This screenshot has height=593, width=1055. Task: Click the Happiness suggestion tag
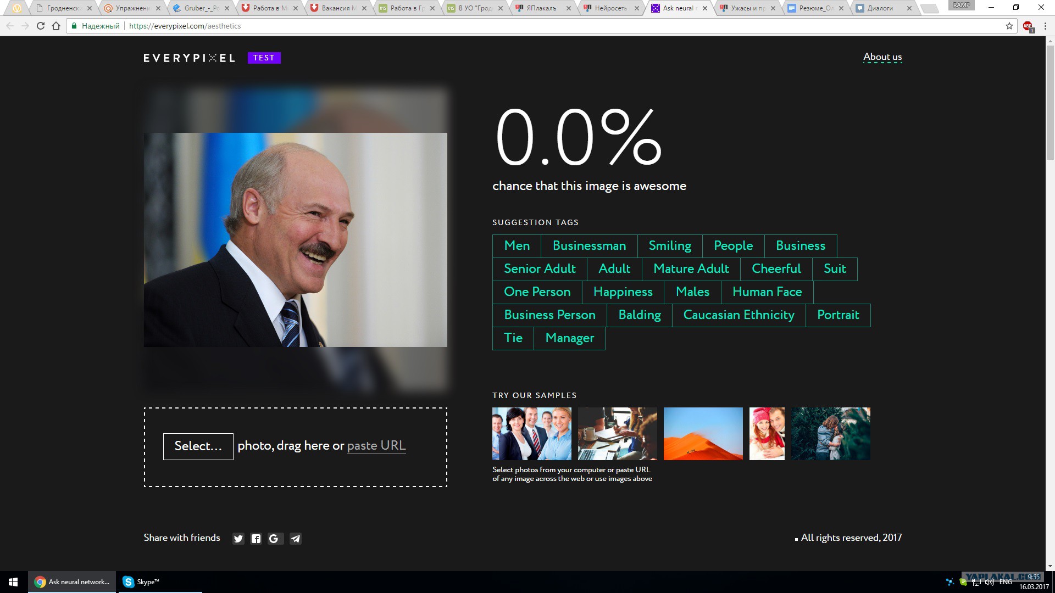click(x=623, y=292)
